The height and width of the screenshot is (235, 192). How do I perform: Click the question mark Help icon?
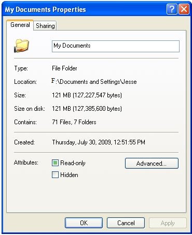coord(172,9)
